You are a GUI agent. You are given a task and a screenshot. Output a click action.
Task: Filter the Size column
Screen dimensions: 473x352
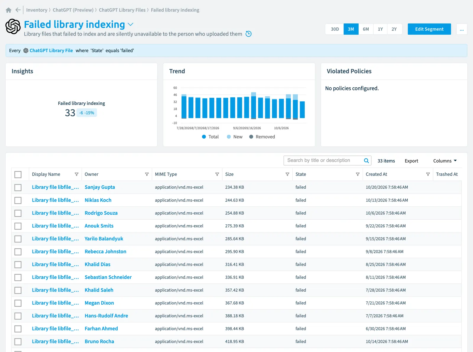point(287,174)
